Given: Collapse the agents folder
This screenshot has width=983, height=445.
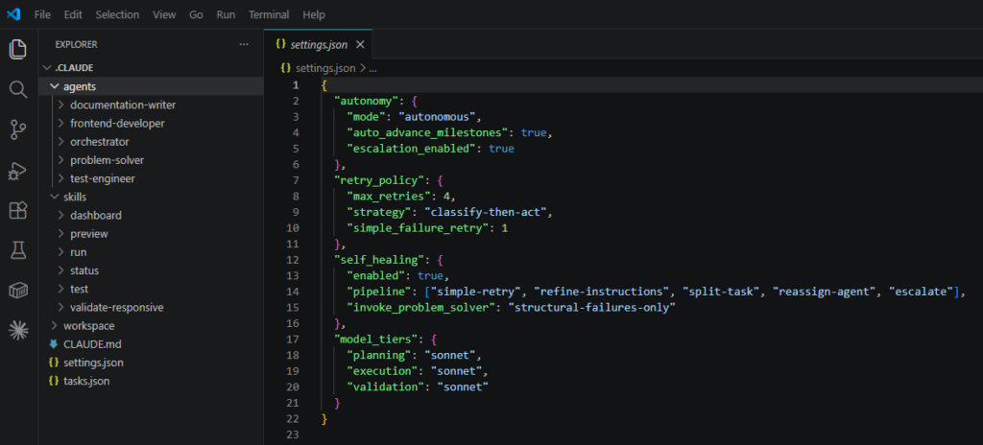Looking at the screenshot, I should click(x=54, y=86).
